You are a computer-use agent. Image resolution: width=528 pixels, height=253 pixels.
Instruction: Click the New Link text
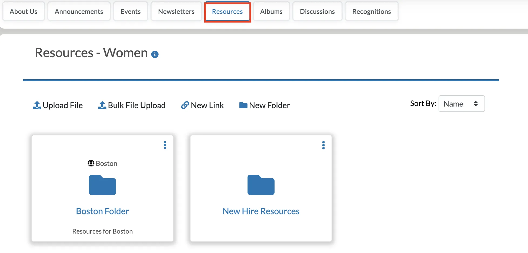pyautogui.click(x=207, y=105)
